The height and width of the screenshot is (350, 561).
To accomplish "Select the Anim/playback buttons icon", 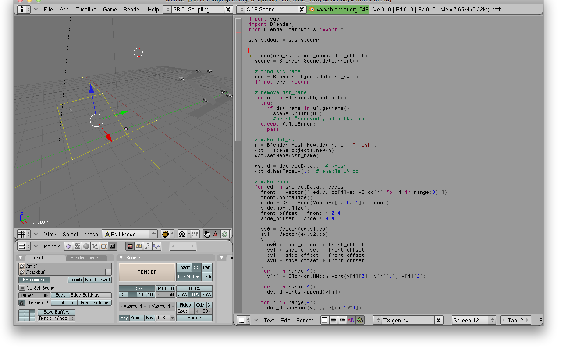I will 147,246.
